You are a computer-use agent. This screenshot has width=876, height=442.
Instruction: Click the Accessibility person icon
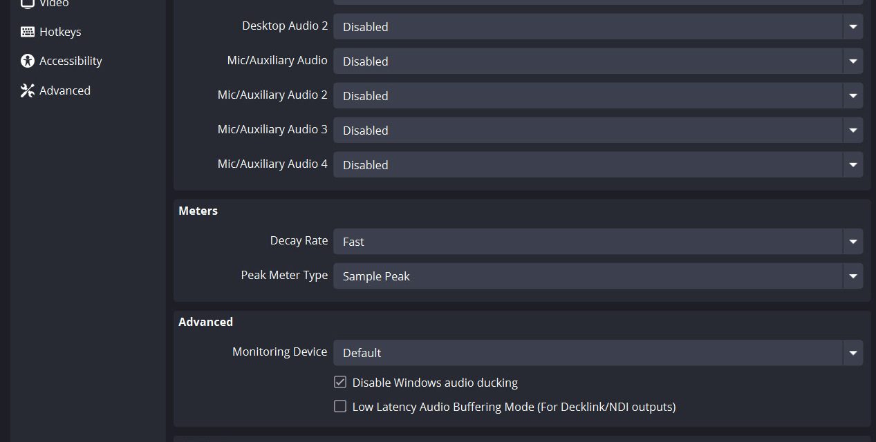(x=28, y=61)
